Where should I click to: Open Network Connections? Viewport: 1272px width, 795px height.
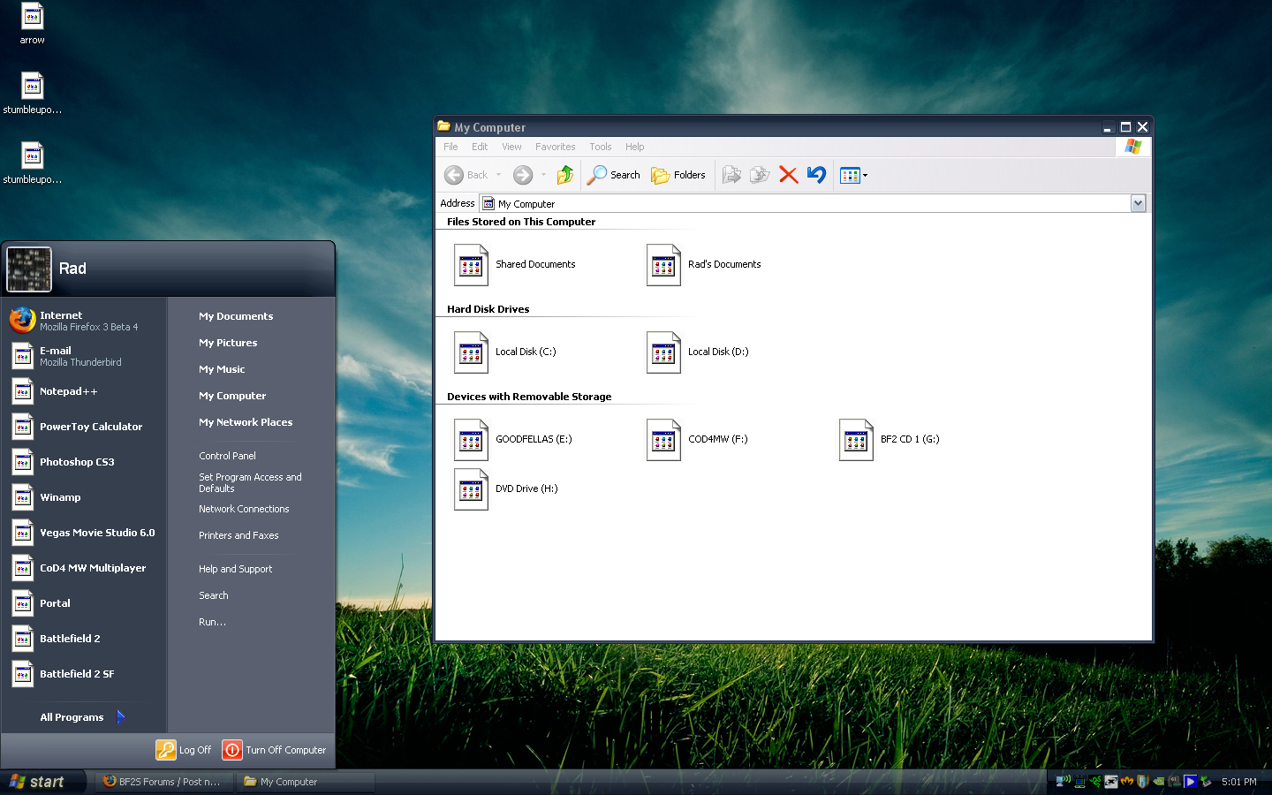[244, 509]
